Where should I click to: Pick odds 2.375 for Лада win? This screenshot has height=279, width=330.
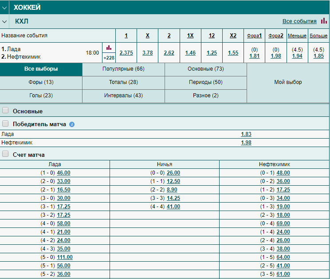(x=126, y=53)
